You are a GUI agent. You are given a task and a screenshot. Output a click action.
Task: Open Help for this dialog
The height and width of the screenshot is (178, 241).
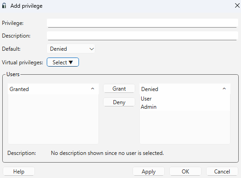pos(19,171)
